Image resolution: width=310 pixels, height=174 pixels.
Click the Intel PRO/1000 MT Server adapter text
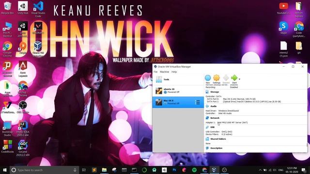(232, 122)
